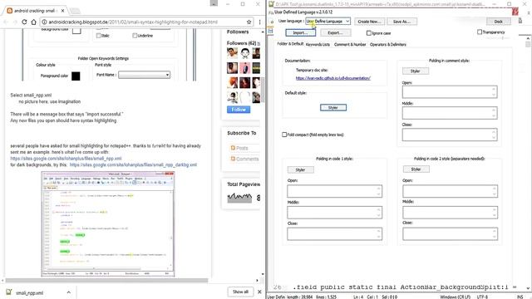Bookmark this page with the star icon
The image size is (532, 299).
tap(249, 22)
